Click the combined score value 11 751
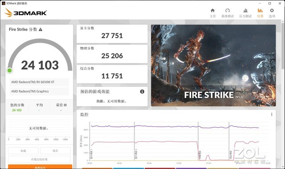 click(112, 76)
